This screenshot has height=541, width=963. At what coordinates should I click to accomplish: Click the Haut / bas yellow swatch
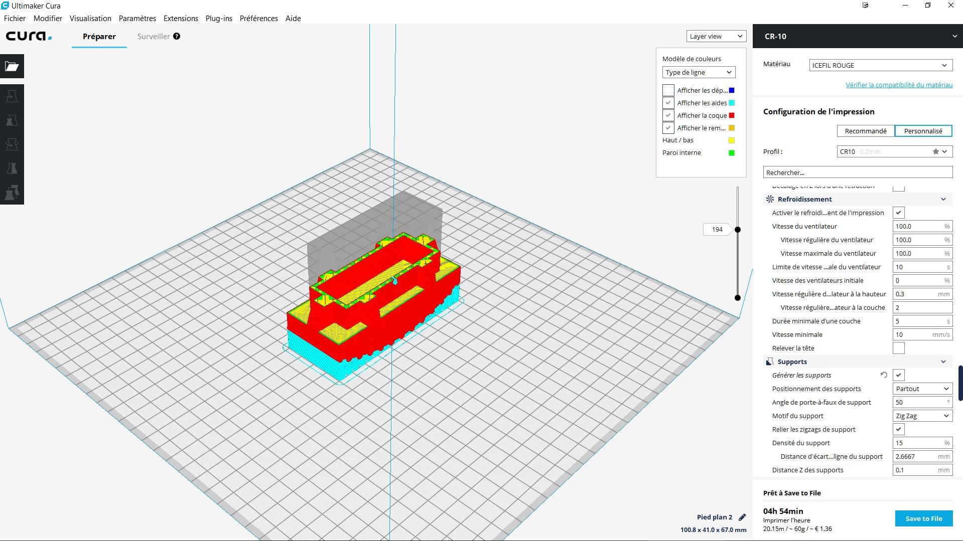(731, 140)
